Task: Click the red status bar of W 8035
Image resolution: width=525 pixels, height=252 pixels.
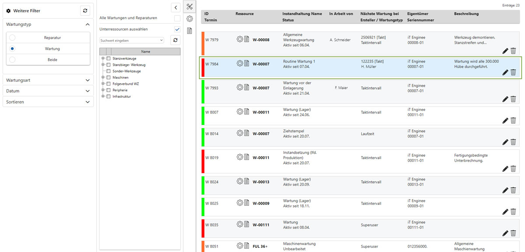Action: tap(203, 228)
